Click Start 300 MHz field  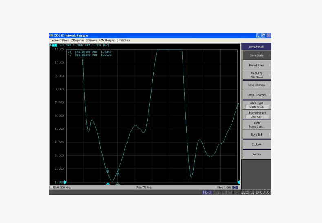(62, 188)
